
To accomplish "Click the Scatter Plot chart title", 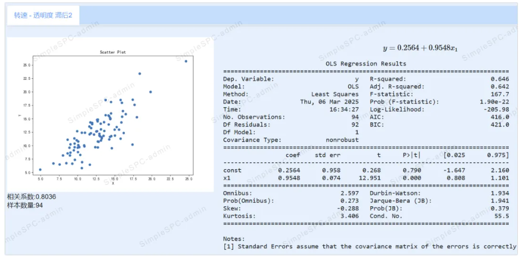I will (112, 52).
